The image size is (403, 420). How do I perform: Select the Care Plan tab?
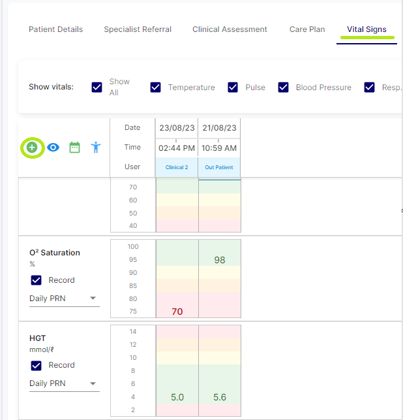pos(307,29)
